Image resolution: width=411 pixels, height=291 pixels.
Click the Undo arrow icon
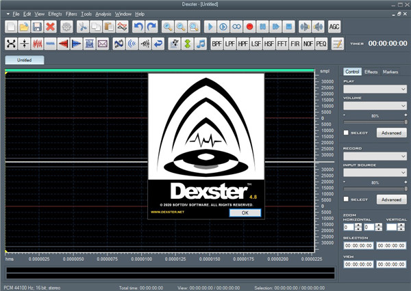pyautogui.click(x=136, y=27)
